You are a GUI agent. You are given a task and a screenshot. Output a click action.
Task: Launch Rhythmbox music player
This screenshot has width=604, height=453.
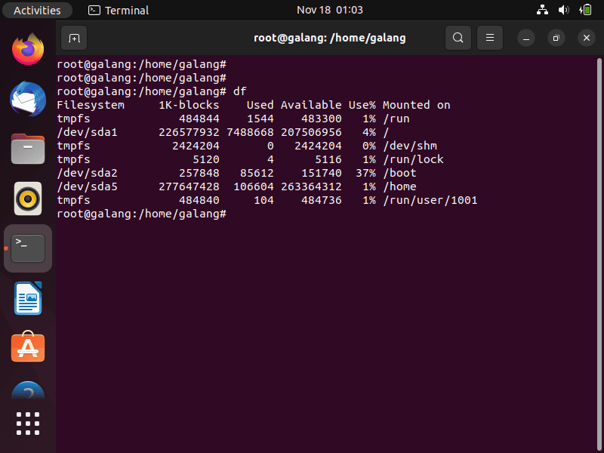[28, 199]
